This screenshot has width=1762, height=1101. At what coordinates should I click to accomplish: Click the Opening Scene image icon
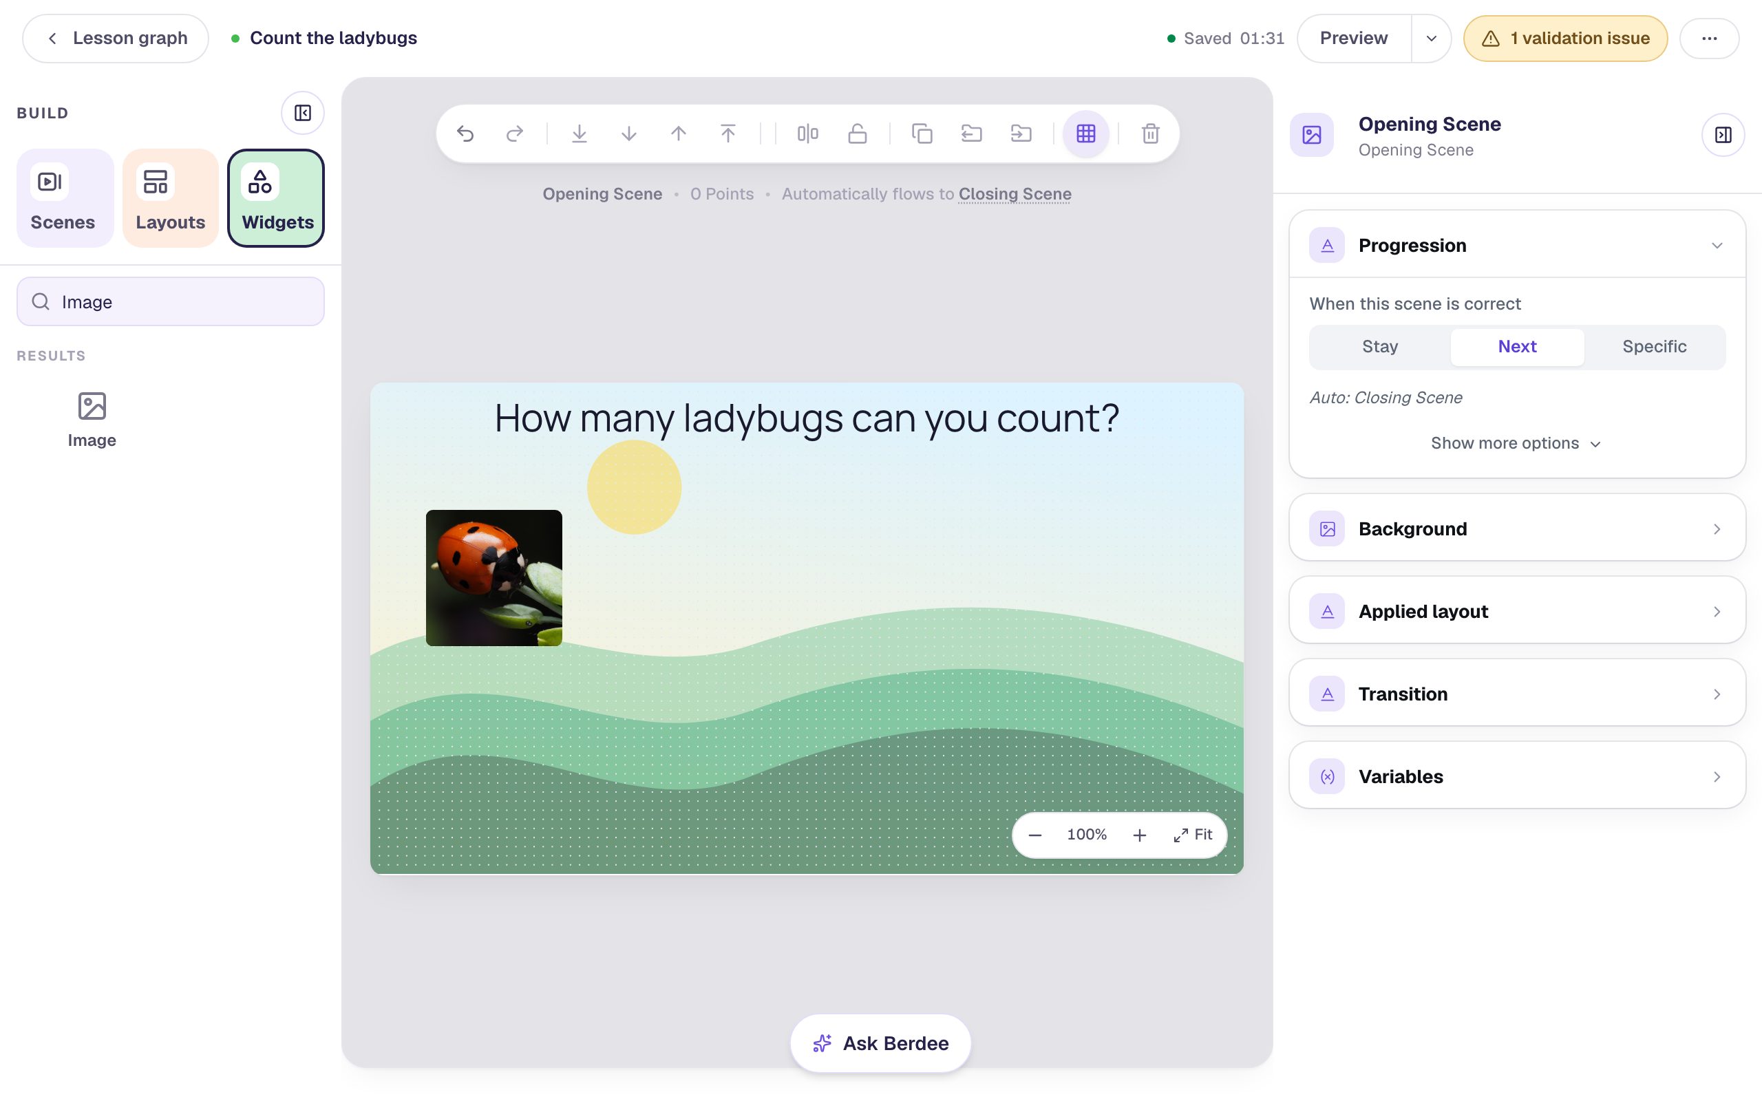tap(1311, 135)
